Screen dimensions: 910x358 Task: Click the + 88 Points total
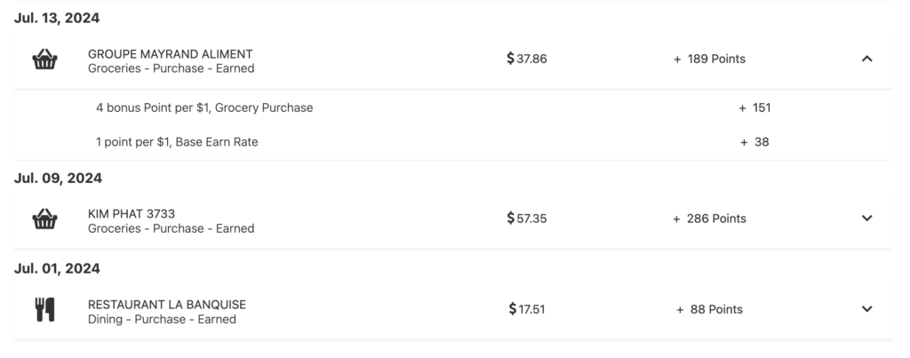coord(709,309)
